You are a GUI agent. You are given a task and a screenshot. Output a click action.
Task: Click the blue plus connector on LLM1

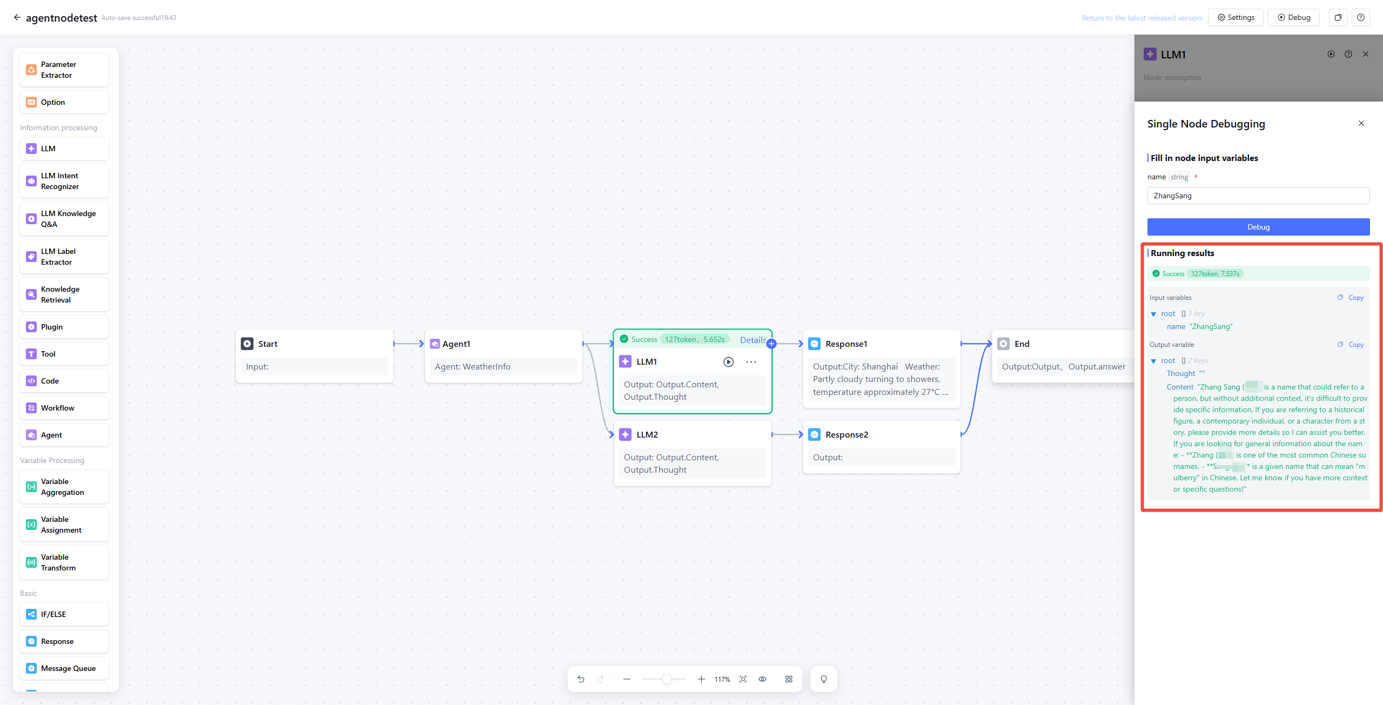point(771,344)
